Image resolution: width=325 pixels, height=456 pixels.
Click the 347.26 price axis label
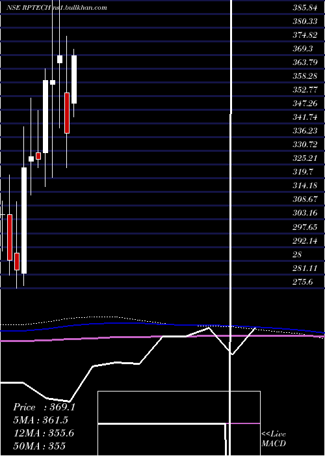(x=305, y=103)
